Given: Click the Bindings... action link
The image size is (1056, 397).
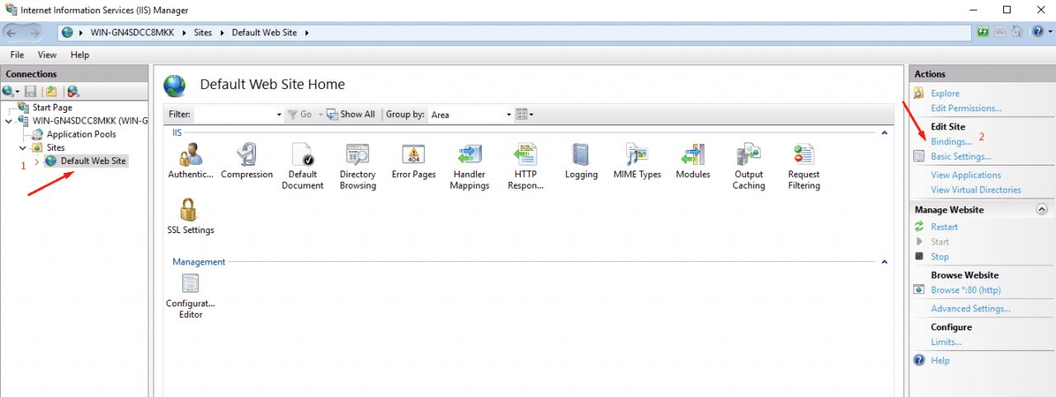Looking at the screenshot, I should 951,142.
